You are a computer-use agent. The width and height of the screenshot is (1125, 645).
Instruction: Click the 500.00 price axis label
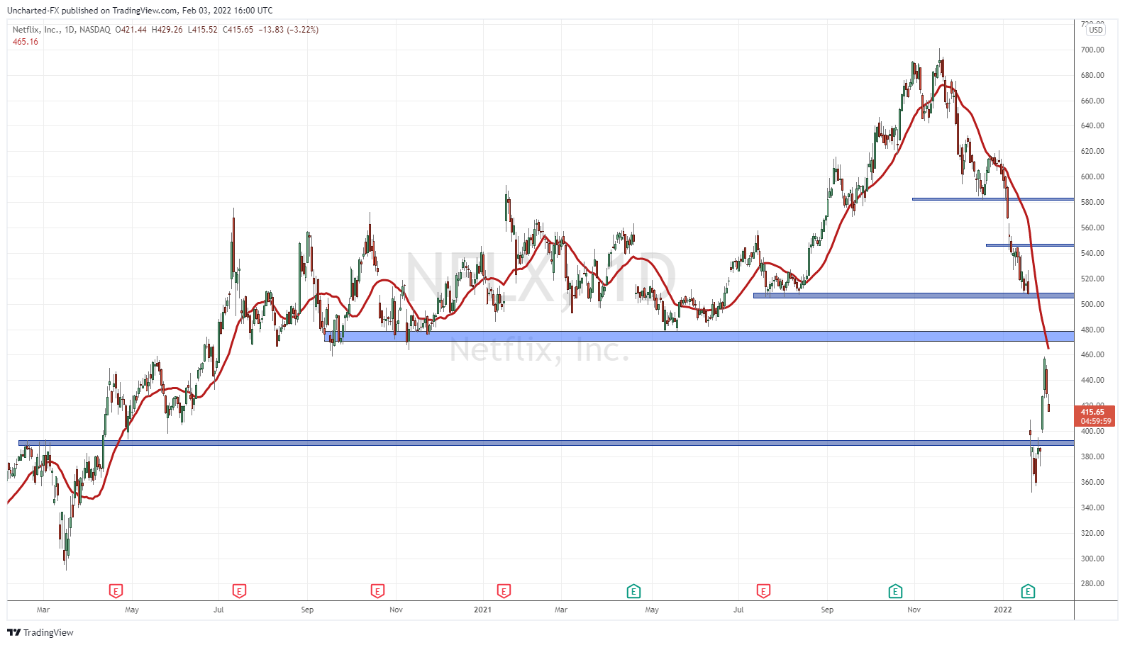pyautogui.click(x=1092, y=304)
